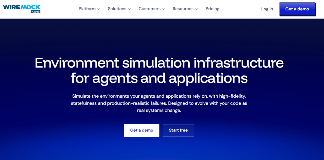This screenshot has width=324, height=160.
Task: Go to the Pricing page
Action: coord(212,9)
